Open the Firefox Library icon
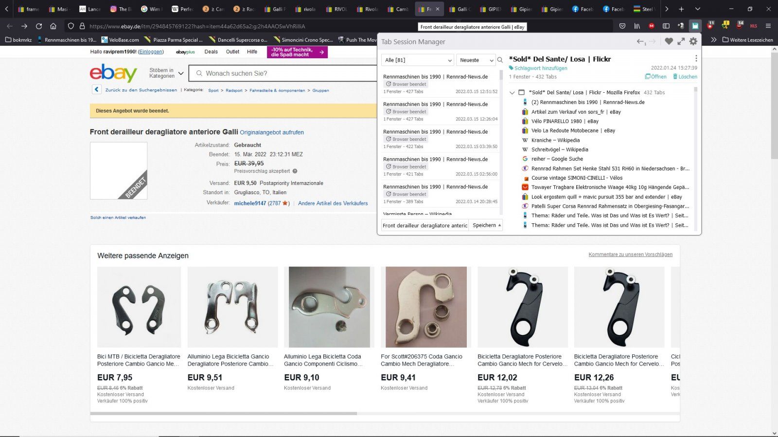 point(637,26)
